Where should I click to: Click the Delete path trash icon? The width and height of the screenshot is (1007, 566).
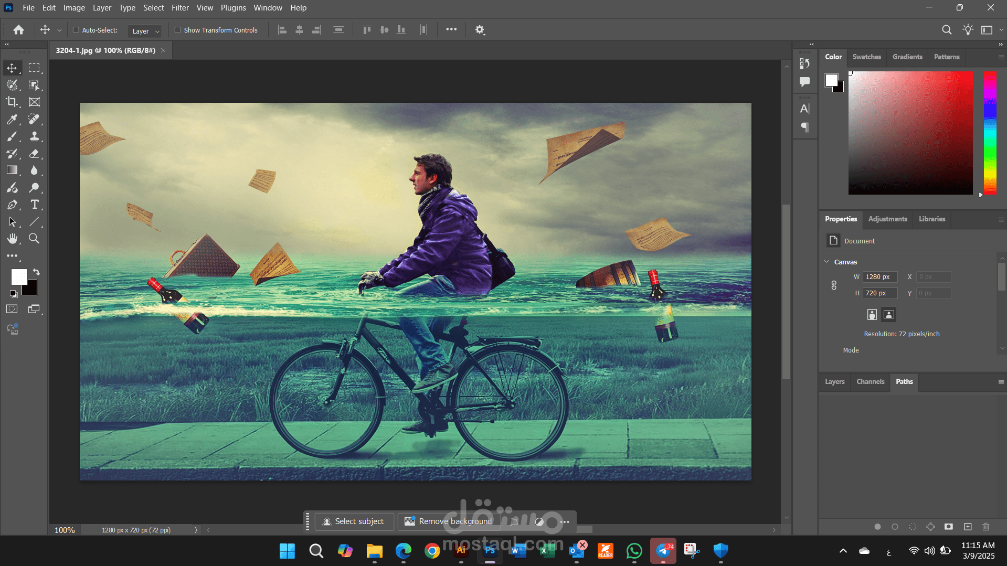[x=985, y=526]
